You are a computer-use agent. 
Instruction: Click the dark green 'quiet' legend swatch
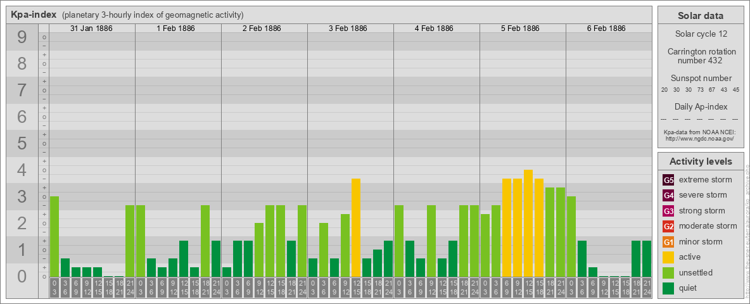coord(668,288)
